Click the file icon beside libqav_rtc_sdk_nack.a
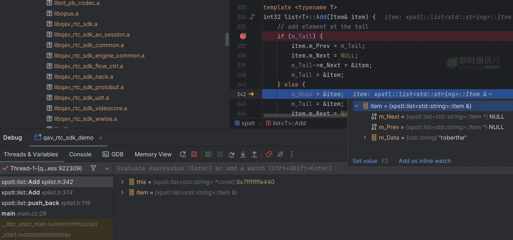Viewport: 513px width, 240px height. tap(49, 77)
